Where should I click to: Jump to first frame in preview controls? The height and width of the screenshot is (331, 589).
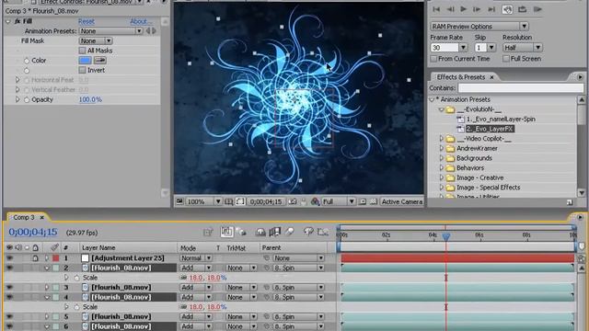(x=436, y=9)
